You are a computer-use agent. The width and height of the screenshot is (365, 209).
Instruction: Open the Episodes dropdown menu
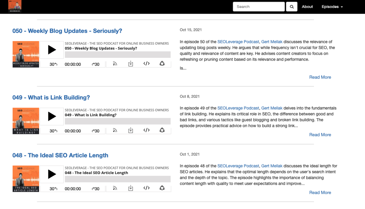point(332,6)
